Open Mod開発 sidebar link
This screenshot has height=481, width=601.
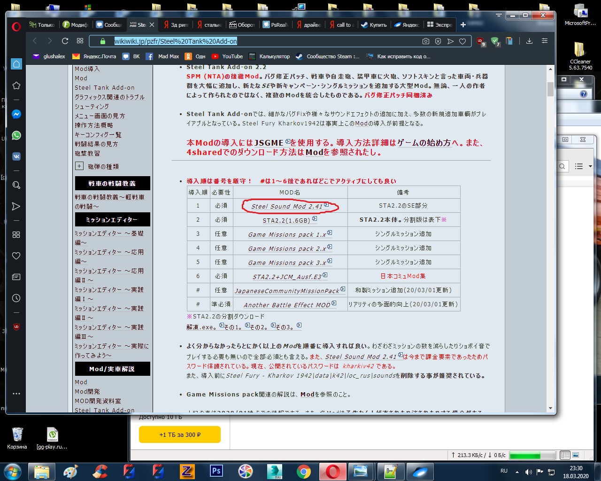click(x=87, y=392)
